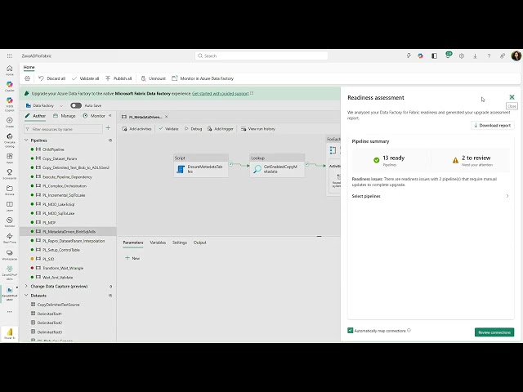Click the Search box at the top

pos(261,56)
